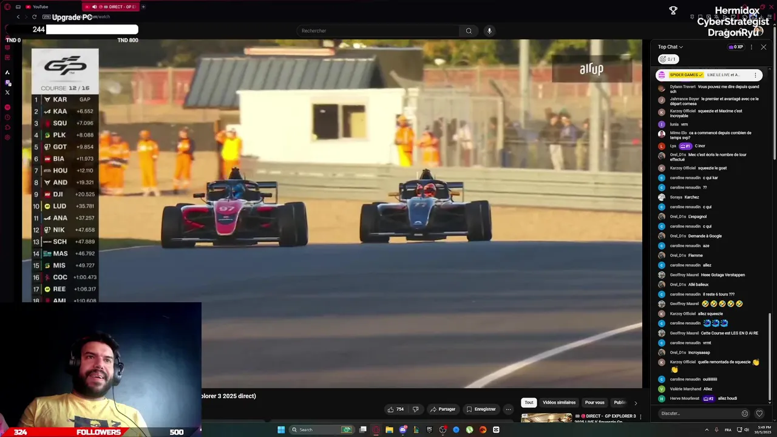
Task: Select the Tout filter chip
Action: point(529,402)
